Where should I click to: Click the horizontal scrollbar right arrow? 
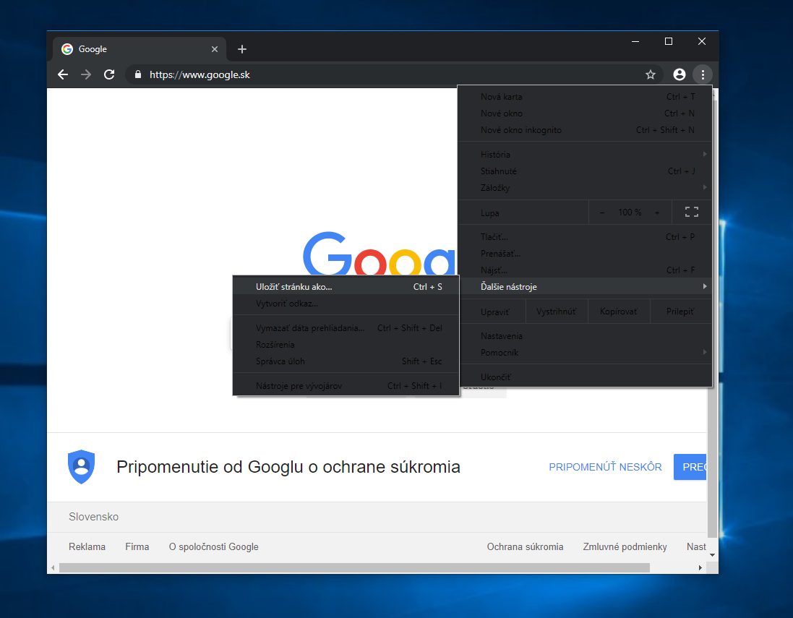(x=700, y=568)
